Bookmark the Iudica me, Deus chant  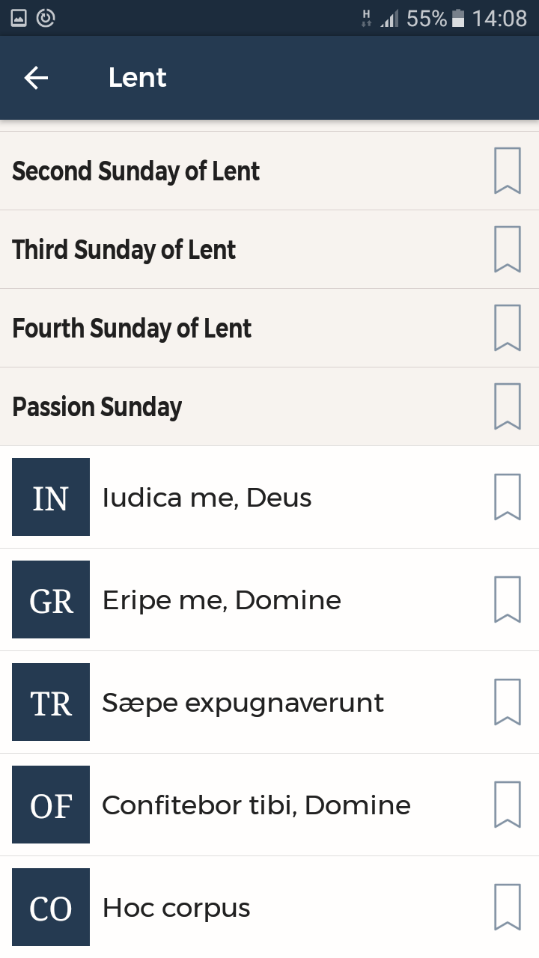[507, 497]
